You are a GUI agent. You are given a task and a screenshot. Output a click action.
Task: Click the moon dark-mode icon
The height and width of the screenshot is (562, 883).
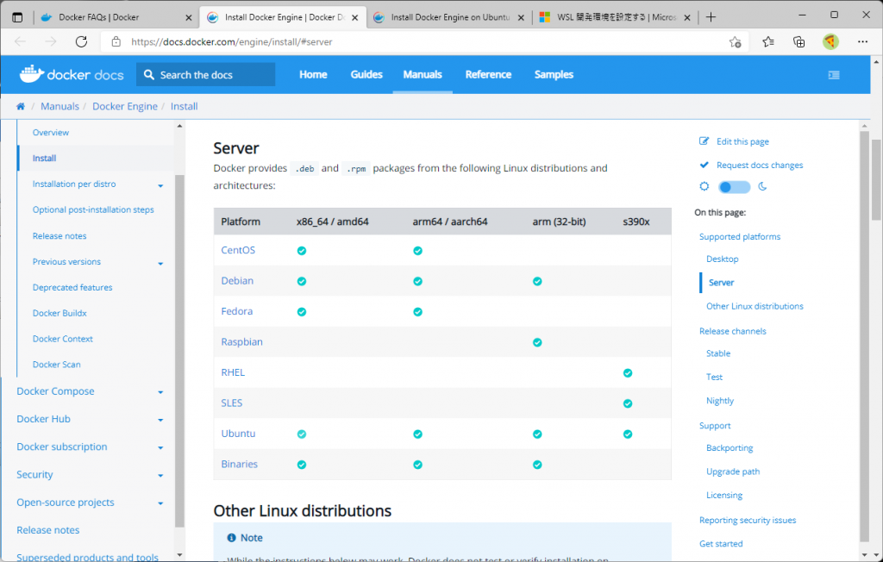[762, 186]
